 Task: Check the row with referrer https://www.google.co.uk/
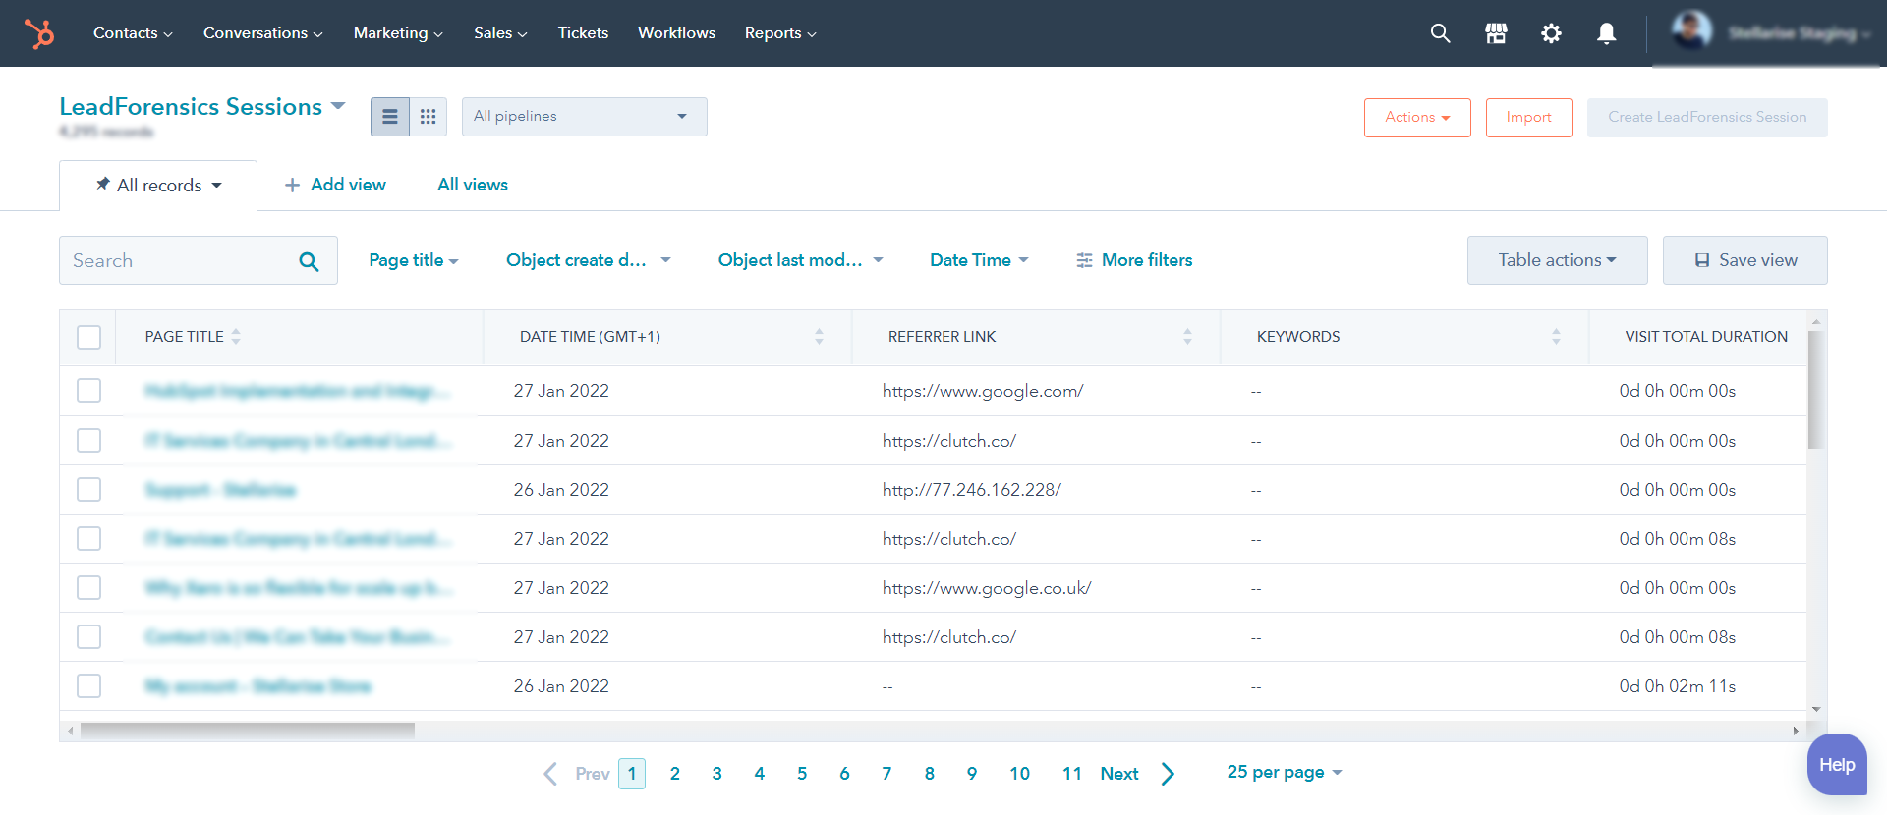(88, 587)
